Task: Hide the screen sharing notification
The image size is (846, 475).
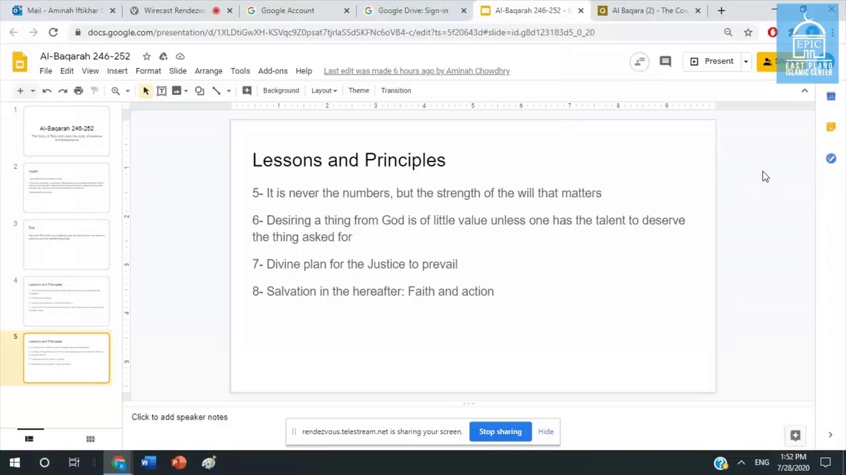Action: click(546, 431)
